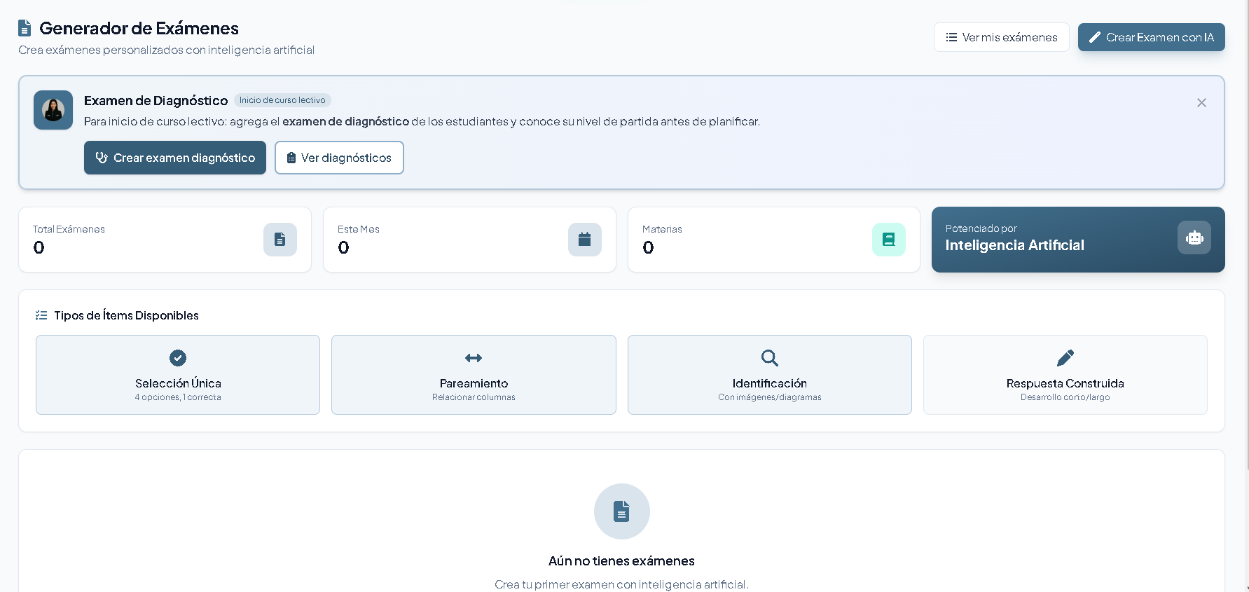Click the document icon beside Generador de Exámenes
The image size is (1249, 592).
pos(25,28)
